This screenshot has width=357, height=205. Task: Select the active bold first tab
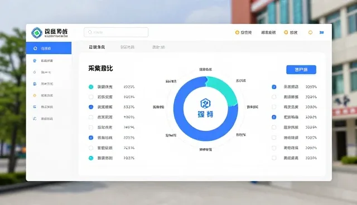coord(97,47)
